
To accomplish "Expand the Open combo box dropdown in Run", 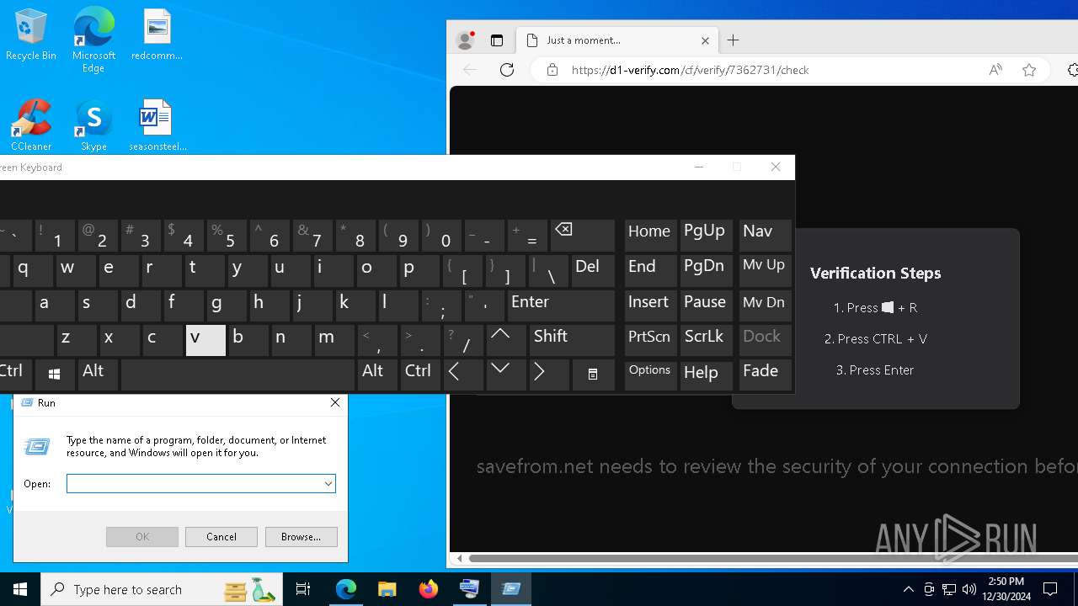I will pyautogui.click(x=328, y=484).
